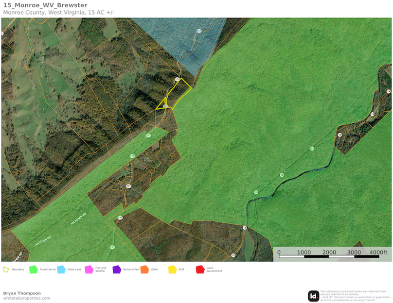The height and width of the screenshot is (303, 393).
Task: Select the green Forest Service legend swatch
Action: (33, 269)
